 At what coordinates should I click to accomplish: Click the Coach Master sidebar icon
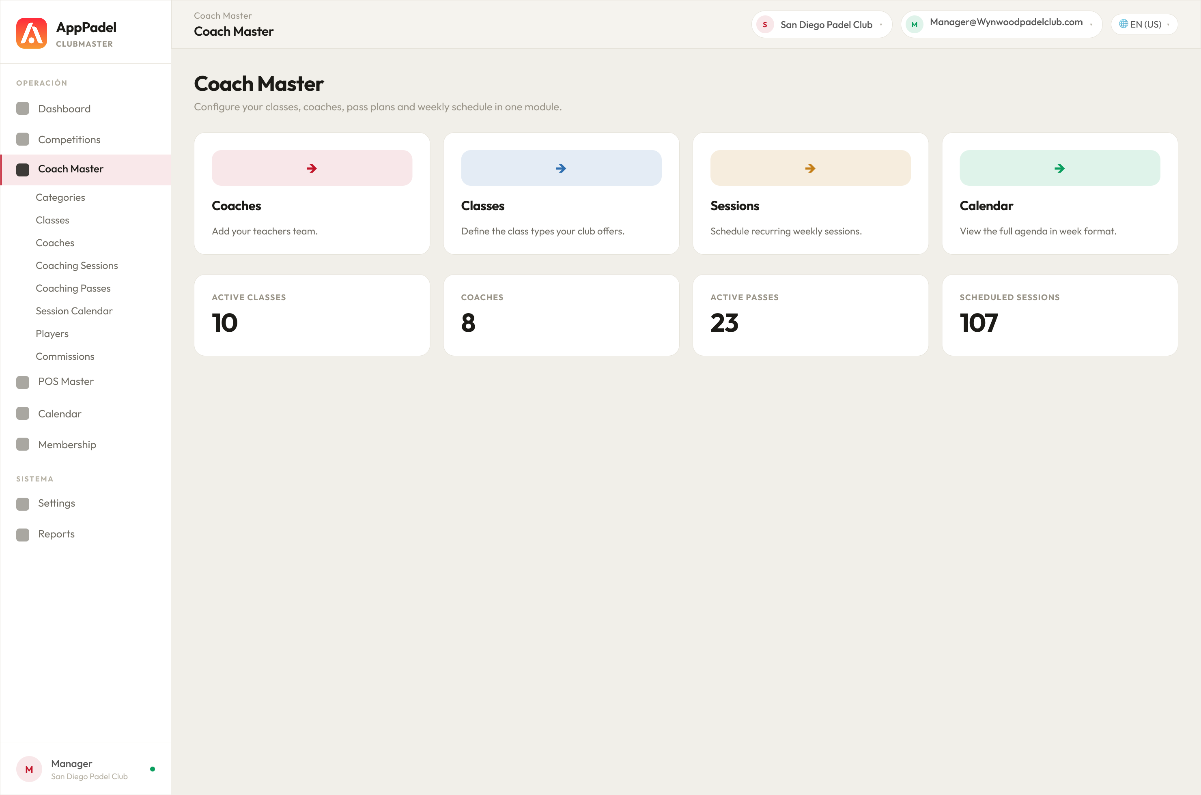(23, 170)
